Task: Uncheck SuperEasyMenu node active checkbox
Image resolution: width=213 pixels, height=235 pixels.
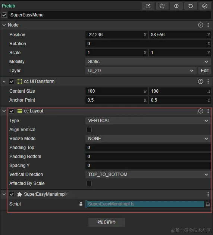Action: (x=4, y=15)
